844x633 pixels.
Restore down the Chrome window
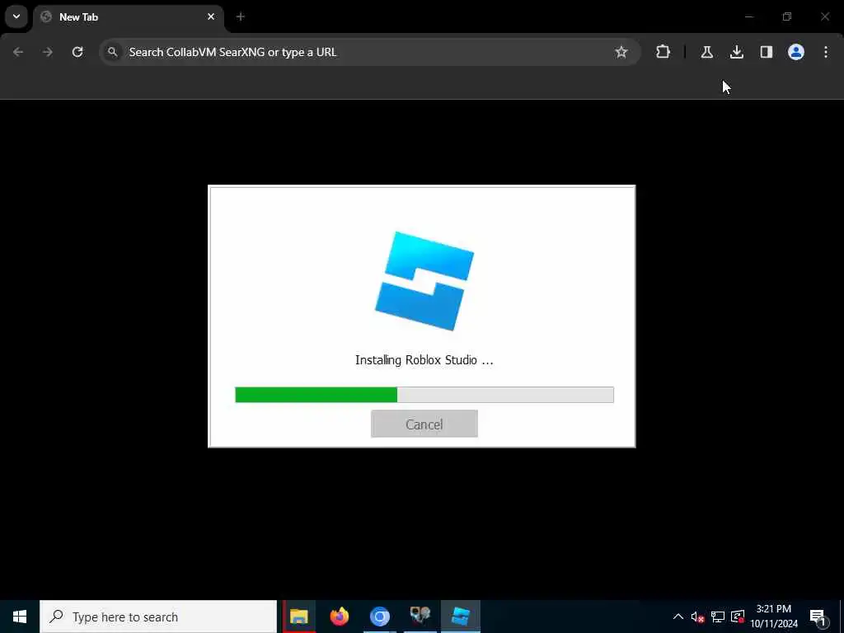pos(787,16)
